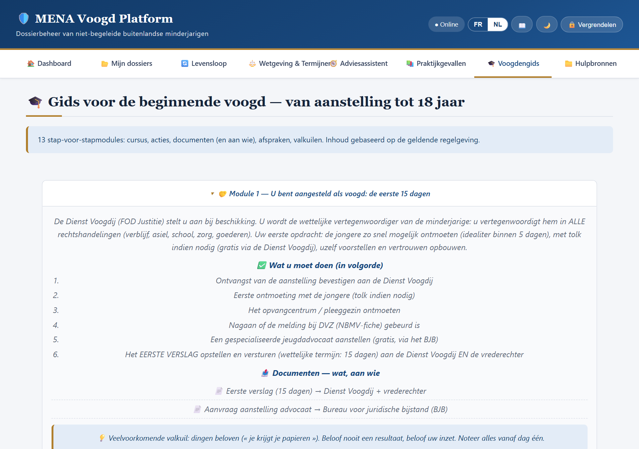Click 'Eerste verslag (15 dagen) → Dienst Voogdij' row
The width and height of the screenshot is (639, 449).
pyautogui.click(x=319, y=391)
